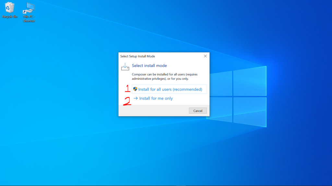332x186 pixels.
Task: Click the installer download icon in dialog
Action: coord(125,67)
